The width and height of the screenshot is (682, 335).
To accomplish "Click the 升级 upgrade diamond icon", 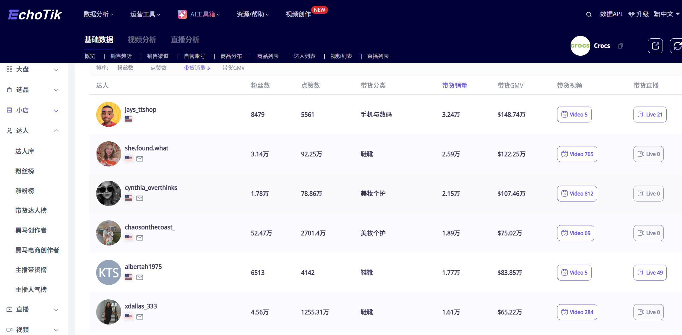I will [x=631, y=14].
